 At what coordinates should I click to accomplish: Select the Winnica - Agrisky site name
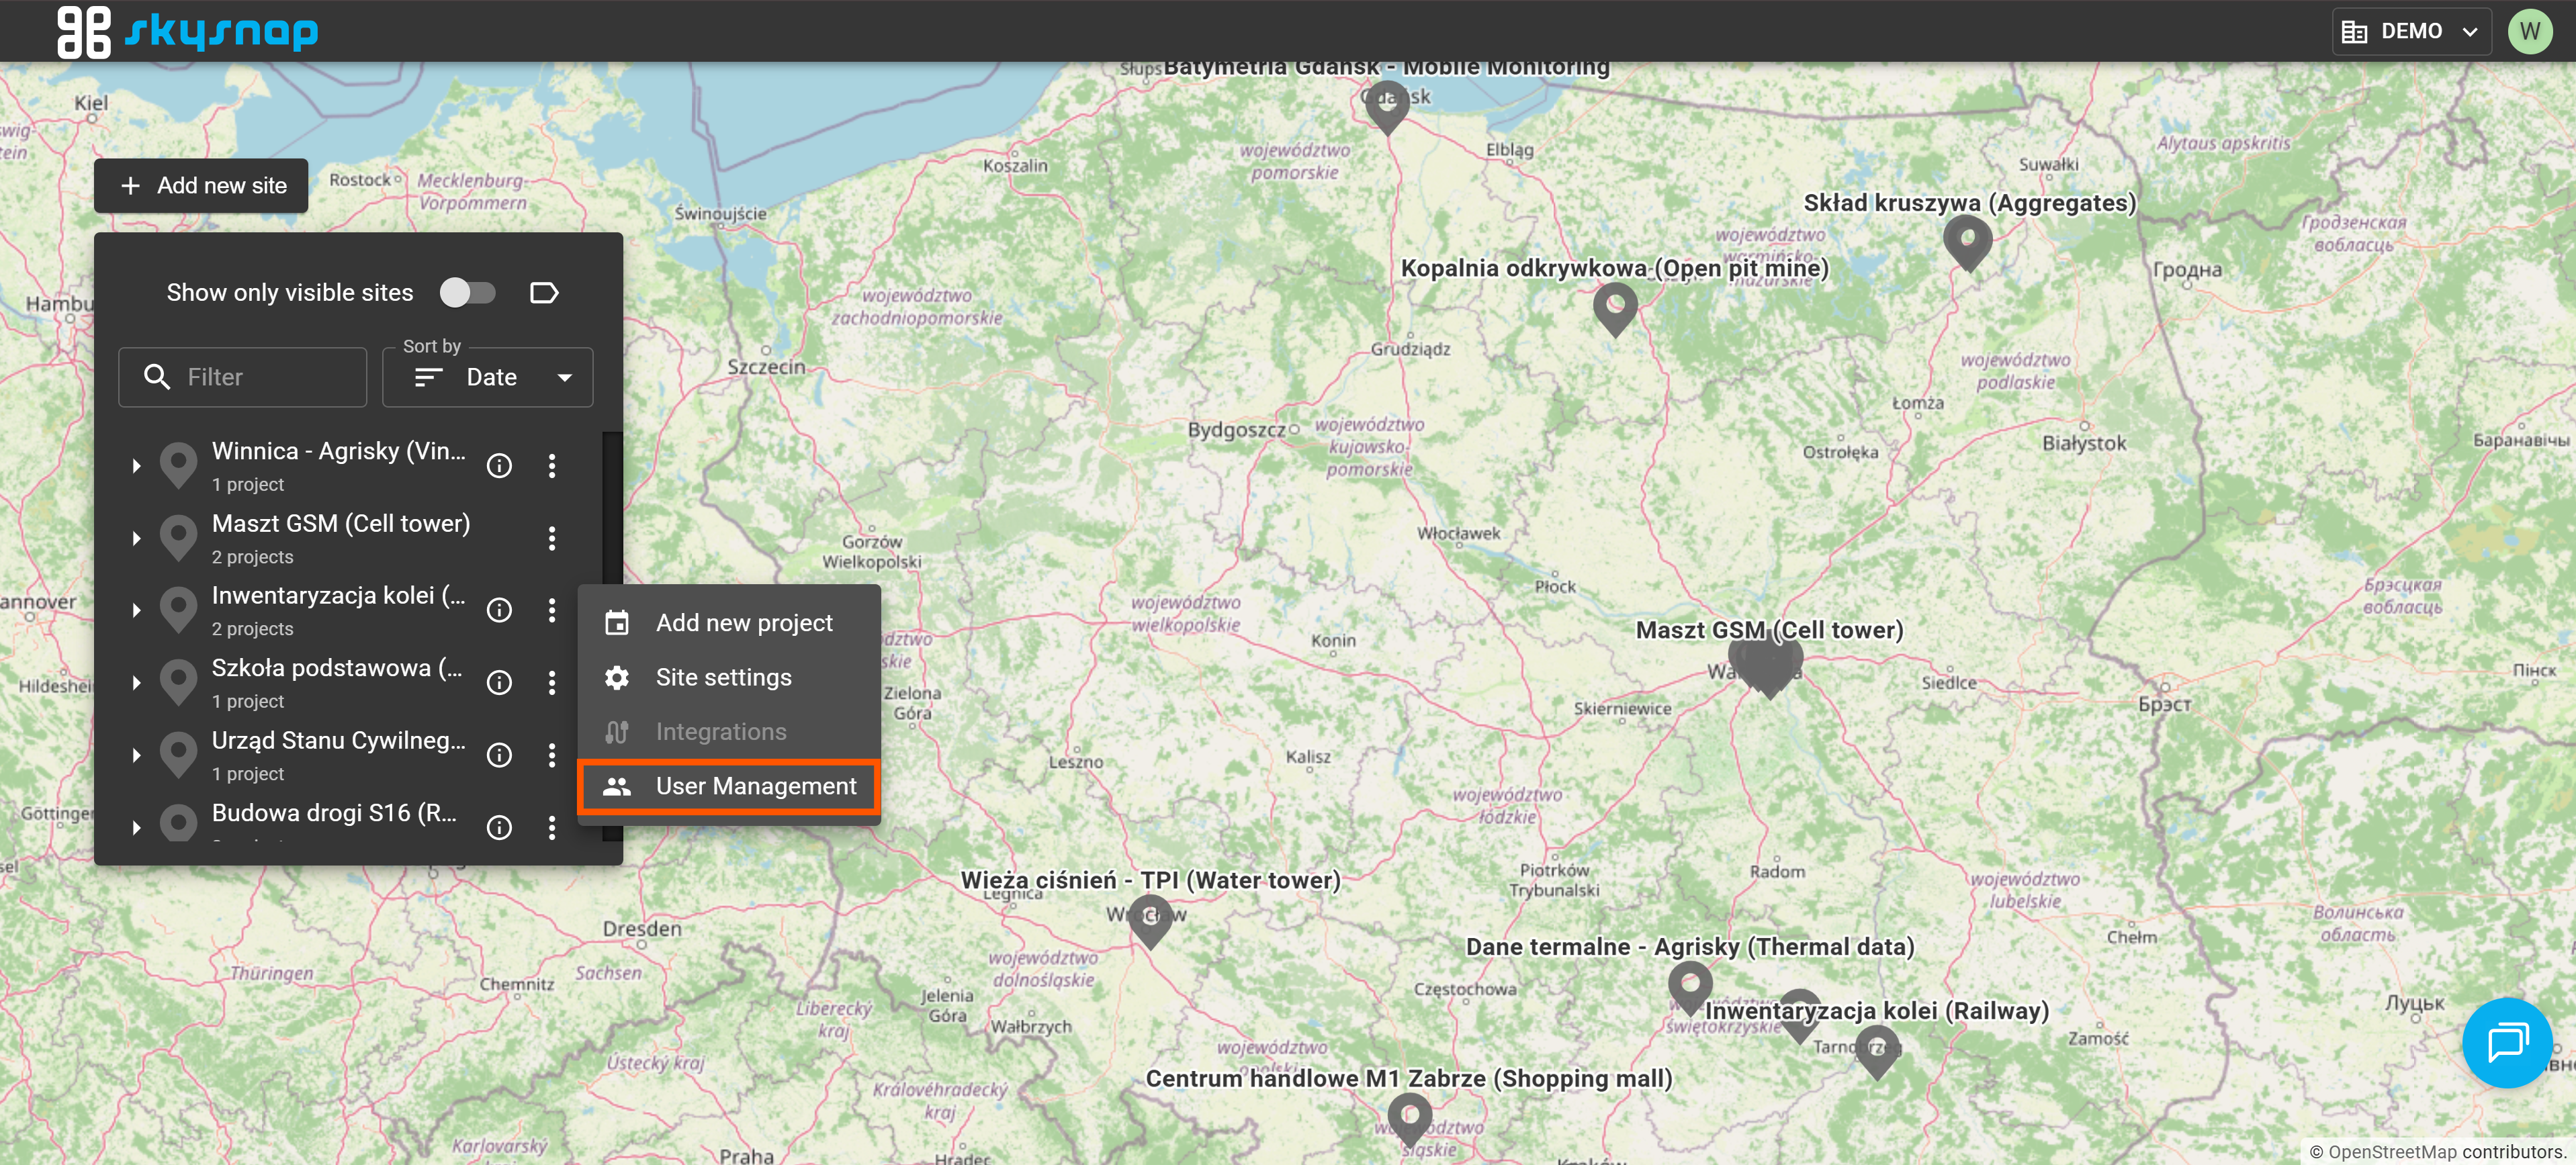tap(339, 452)
